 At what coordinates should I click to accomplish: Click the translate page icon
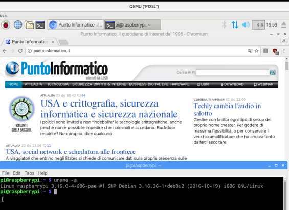click(250, 51)
